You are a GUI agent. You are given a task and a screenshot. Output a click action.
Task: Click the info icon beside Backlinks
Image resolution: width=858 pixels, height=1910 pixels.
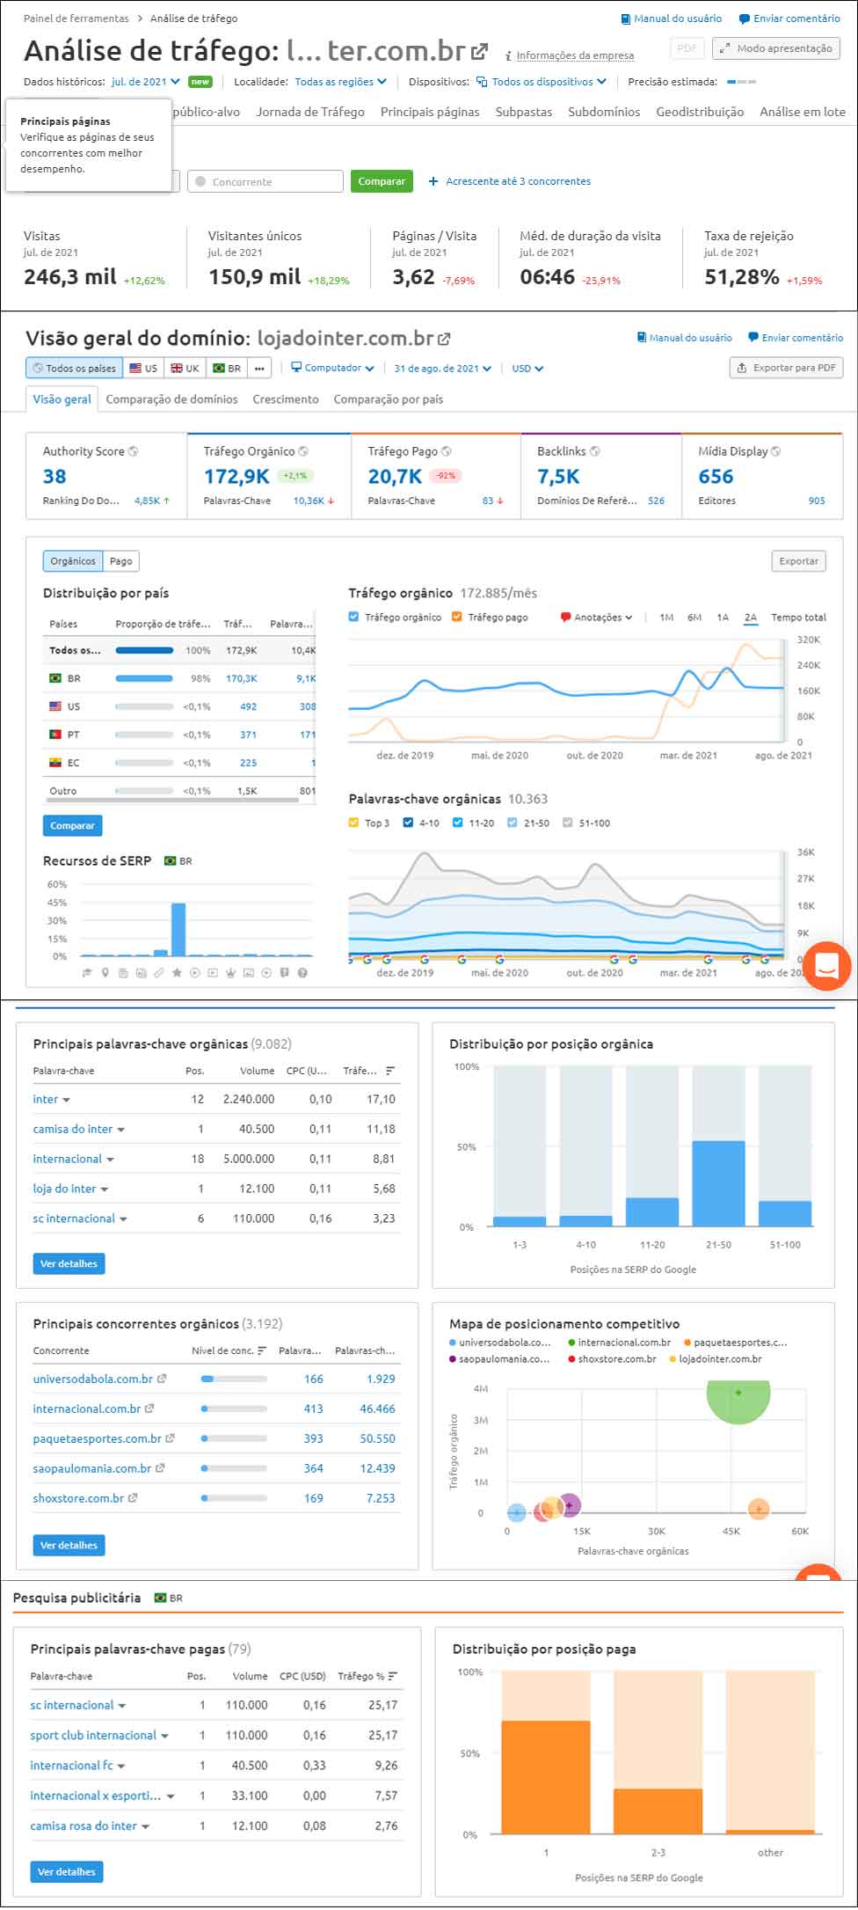coord(595,451)
